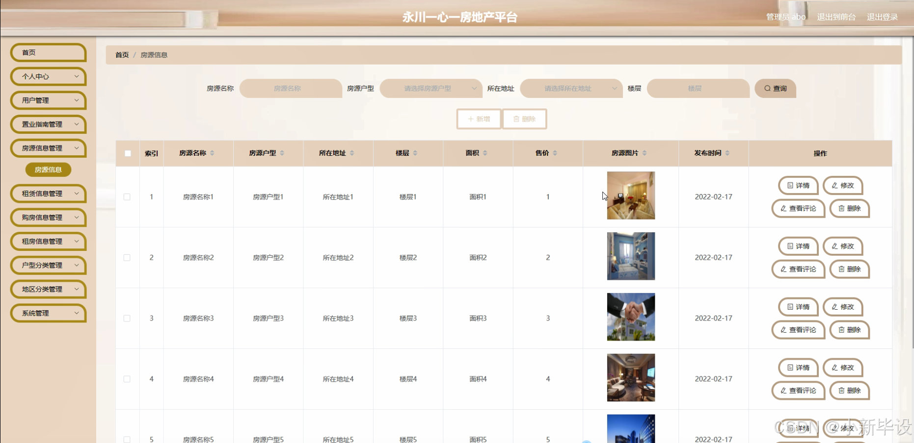914x443 pixels.
Task: Expand 个人中心 sidebar menu
Action: 48,76
